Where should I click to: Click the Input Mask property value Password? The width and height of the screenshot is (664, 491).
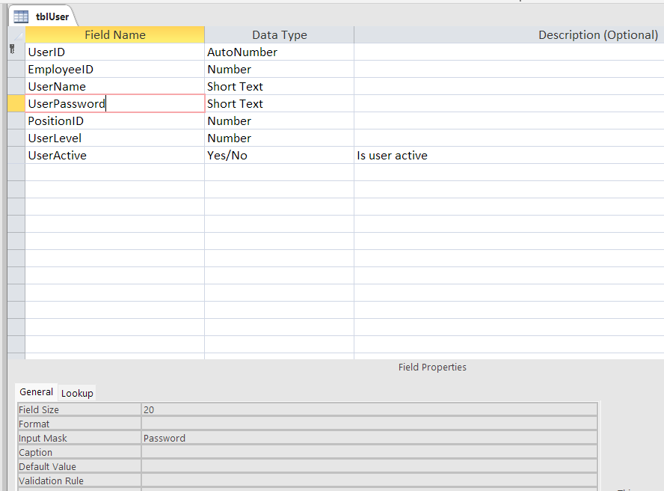tap(369, 439)
